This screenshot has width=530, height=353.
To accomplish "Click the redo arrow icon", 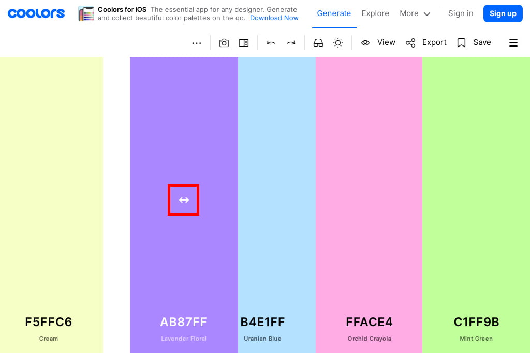I will (x=291, y=43).
